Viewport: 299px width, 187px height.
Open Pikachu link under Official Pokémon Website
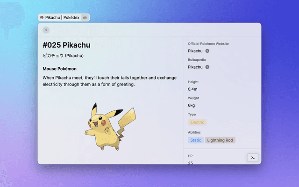(x=195, y=51)
